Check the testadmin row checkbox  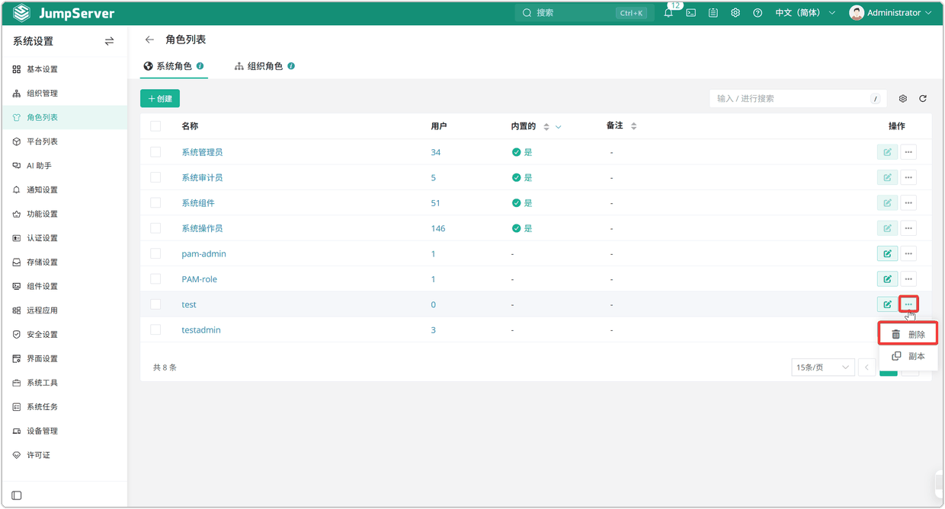pos(155,329)
